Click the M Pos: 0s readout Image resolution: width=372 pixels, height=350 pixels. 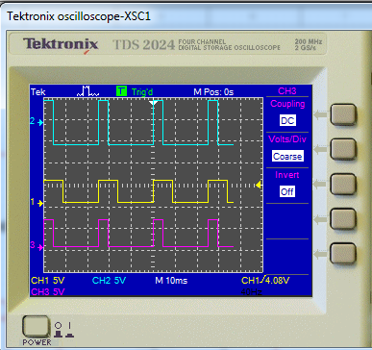click(213, 92)
